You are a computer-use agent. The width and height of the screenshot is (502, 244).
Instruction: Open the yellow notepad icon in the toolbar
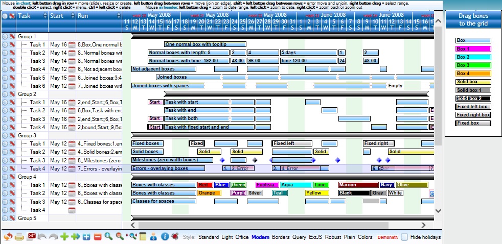pyautogui.click(x=143, y=237)
